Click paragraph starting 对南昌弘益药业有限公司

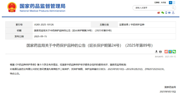[88, 69]
